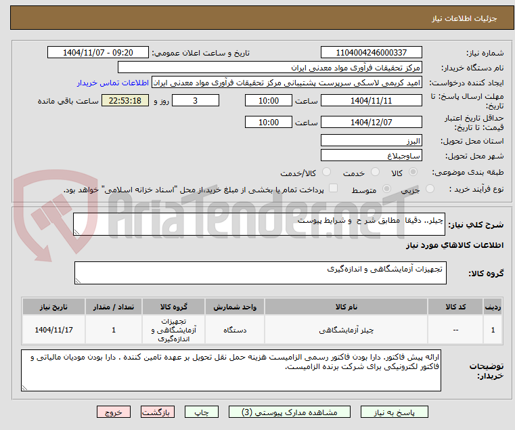
Task: Click the remaining days field showing 3
Action: point(196,101)
